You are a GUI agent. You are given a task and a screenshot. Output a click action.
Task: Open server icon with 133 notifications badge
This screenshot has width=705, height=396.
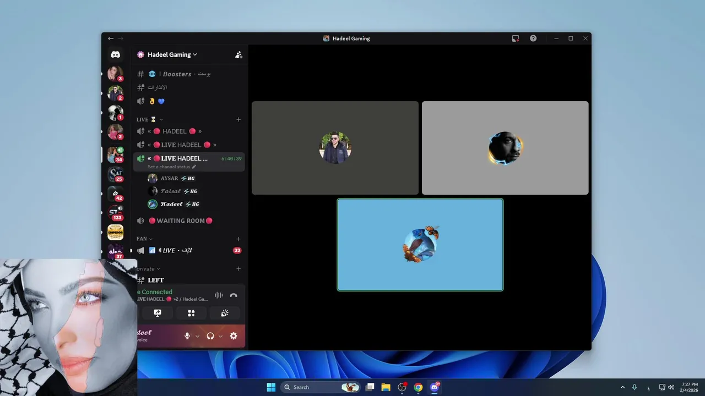[115, 212]
